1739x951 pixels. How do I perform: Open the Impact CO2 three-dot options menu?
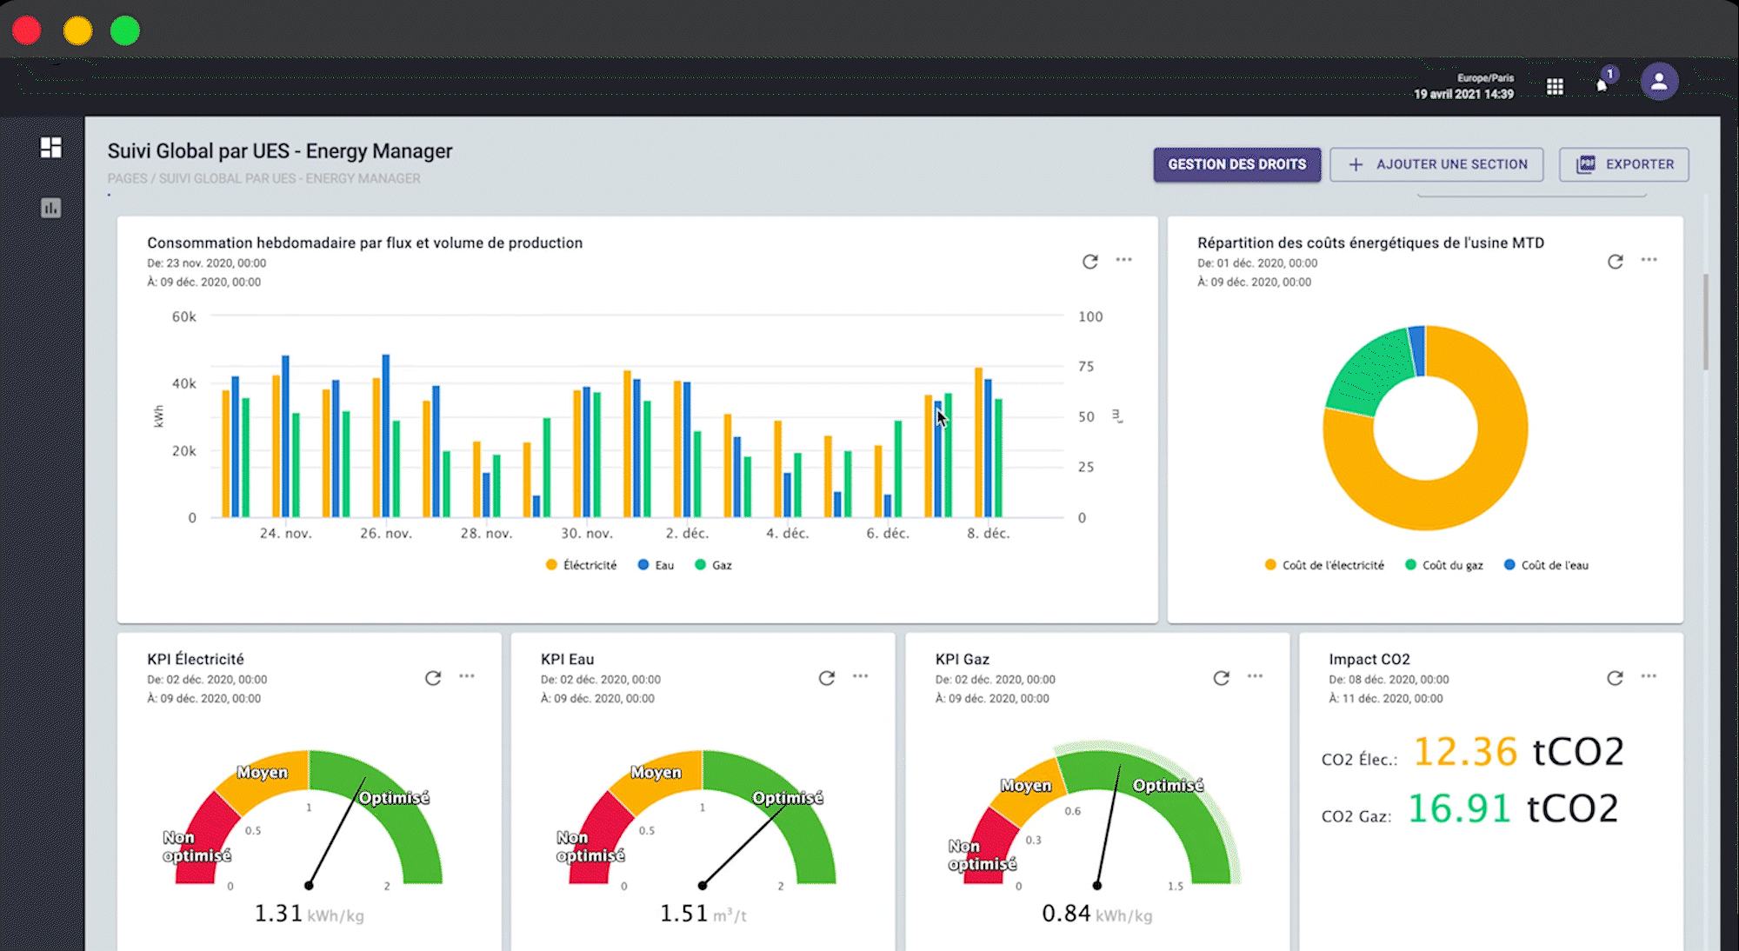coord(1649,676)
